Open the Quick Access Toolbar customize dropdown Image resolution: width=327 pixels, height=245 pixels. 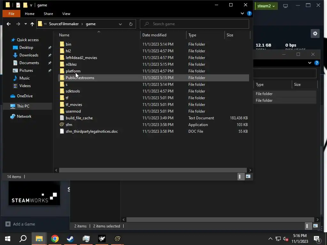[31, 5]
